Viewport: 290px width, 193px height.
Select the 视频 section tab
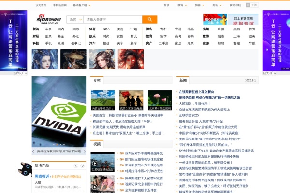pos(97,144)
